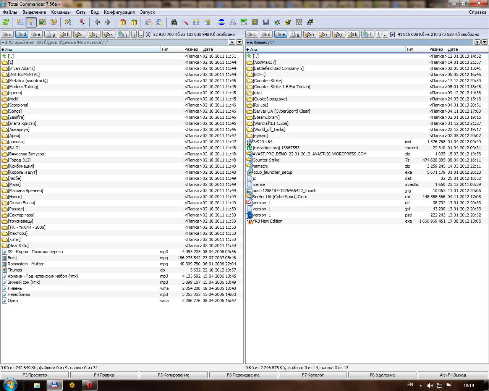The image size is (489, 391).
Task: Click the 7z SFX toolbar icon
Action: [x=299, y=22]
